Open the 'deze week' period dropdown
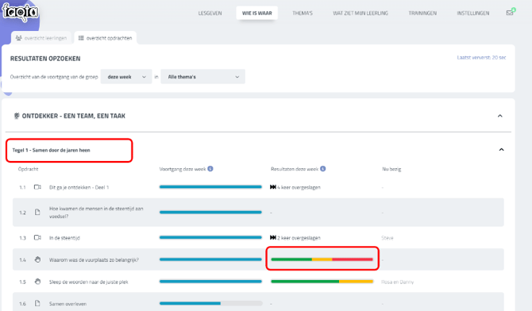This screenshot has width=532, height=311. point(126,77)
